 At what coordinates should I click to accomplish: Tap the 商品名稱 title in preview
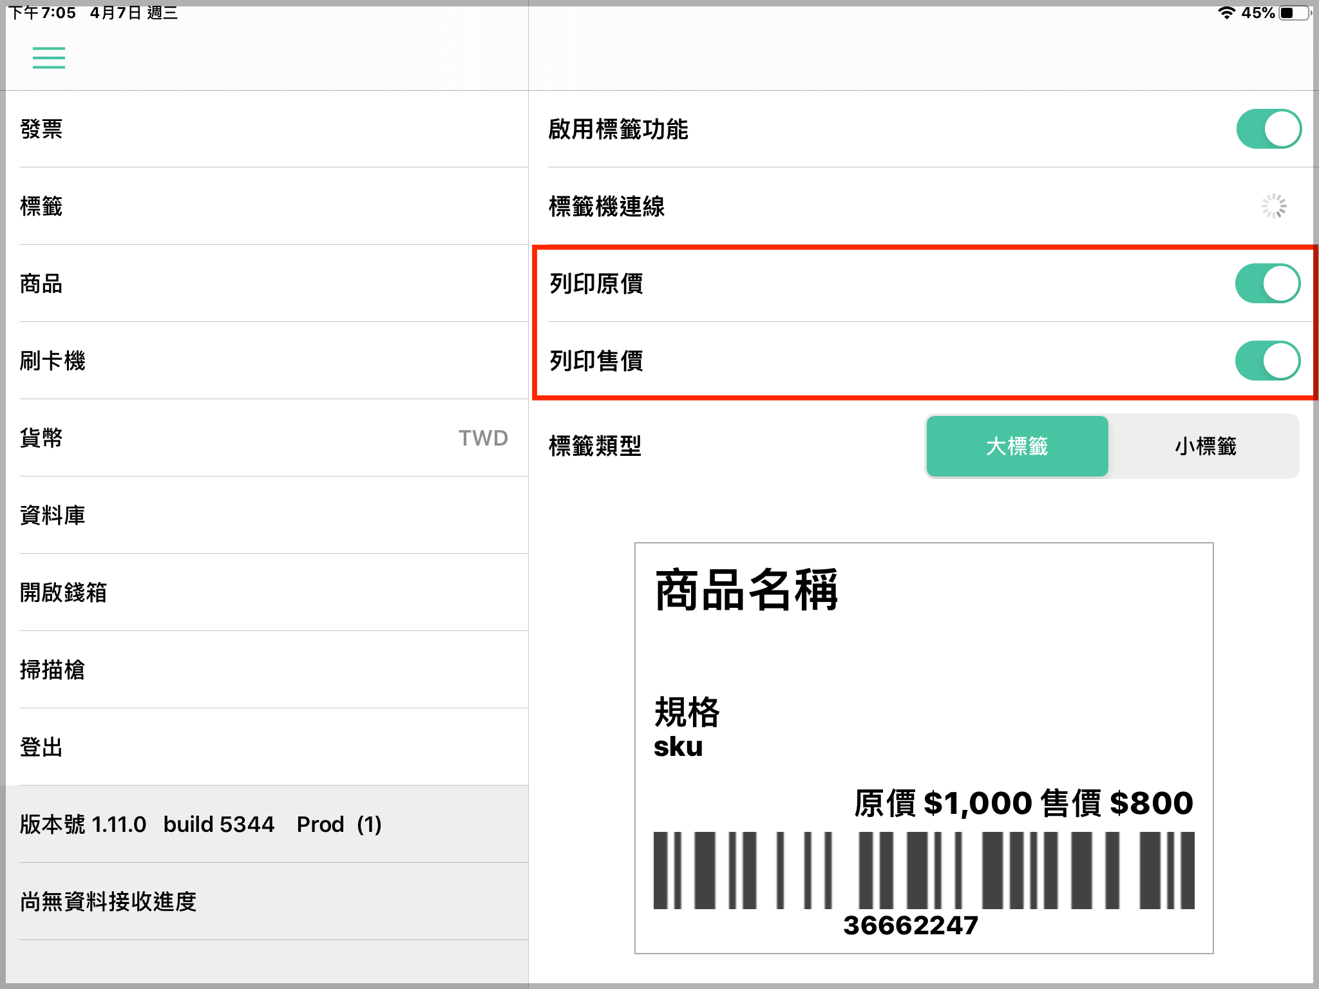[x=746, y=589]
